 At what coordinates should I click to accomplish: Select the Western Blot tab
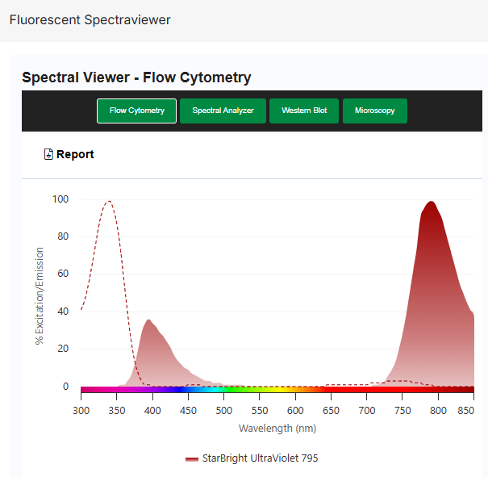tap(304, 111)
